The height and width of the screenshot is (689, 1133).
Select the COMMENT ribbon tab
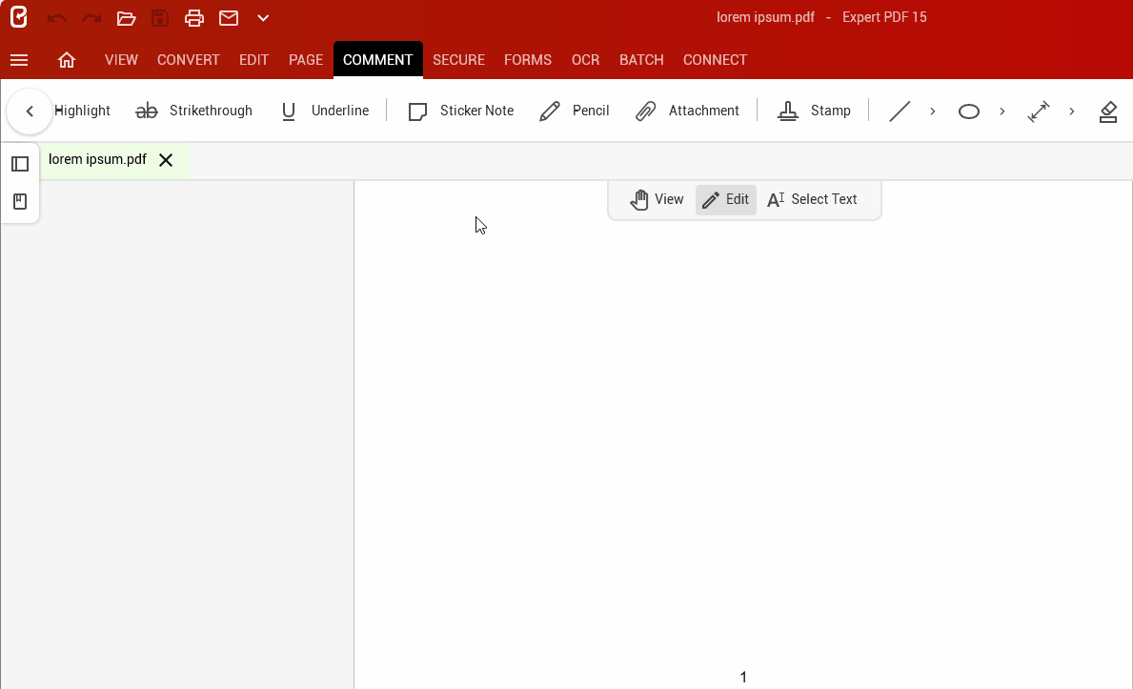(378, 60)
